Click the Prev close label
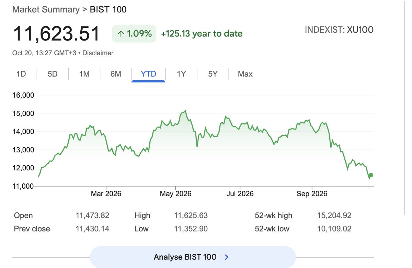 [x=32, y=228]
